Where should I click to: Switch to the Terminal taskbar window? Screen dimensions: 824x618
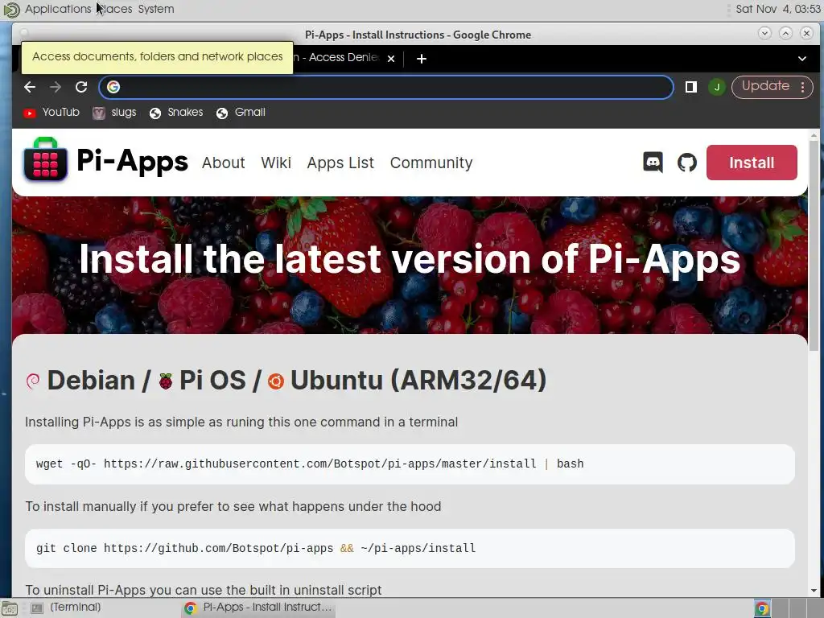click(68, 608)
